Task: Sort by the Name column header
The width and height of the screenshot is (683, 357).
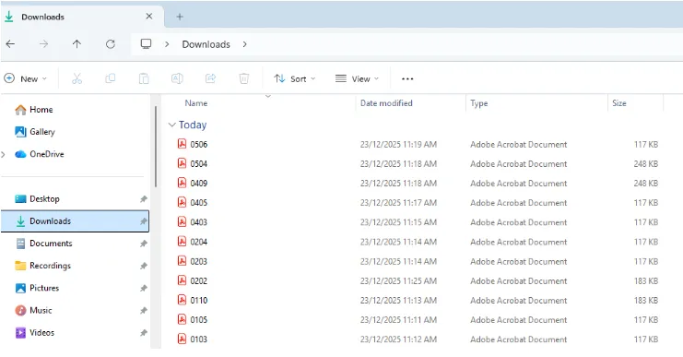Action: click(x=196, y=103)
